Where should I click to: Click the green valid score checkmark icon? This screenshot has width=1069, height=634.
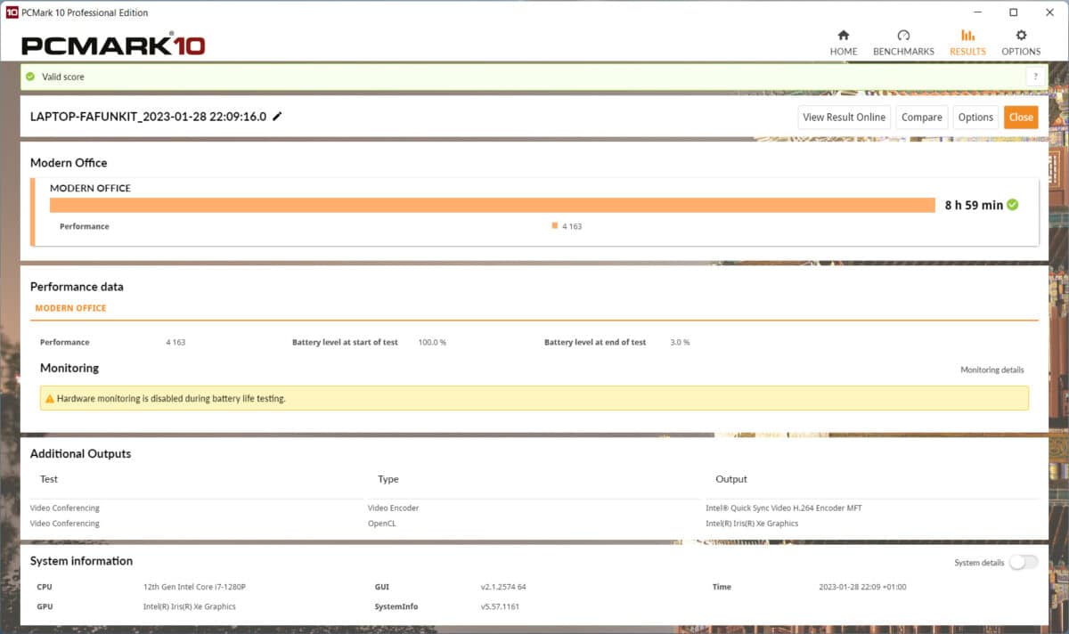coord(30,77)
